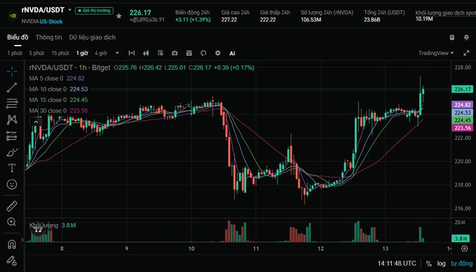Click the date 11 on time axis
The image size is (476, 272).
point(256,249)
